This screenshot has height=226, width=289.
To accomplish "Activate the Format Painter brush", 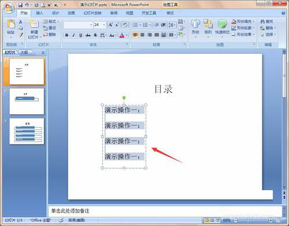I will [21, 35].
